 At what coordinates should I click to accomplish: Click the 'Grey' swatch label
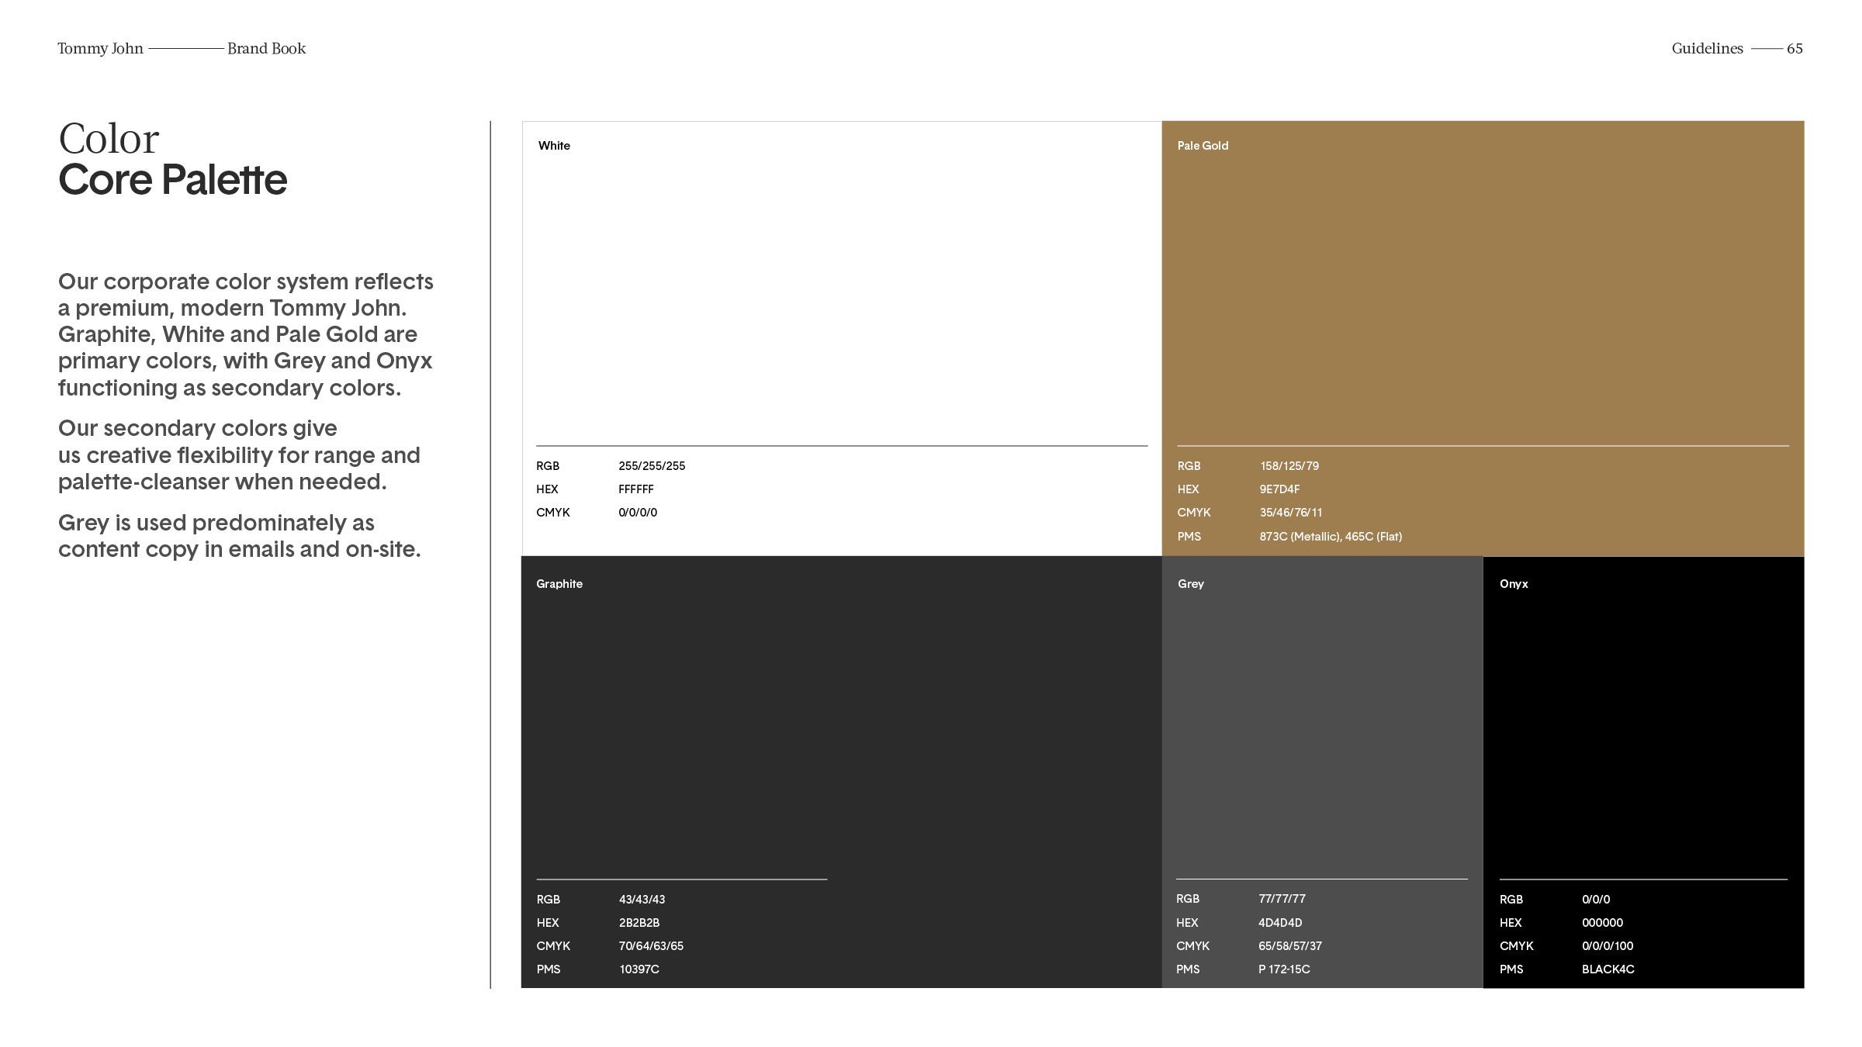click(1191, 584)
